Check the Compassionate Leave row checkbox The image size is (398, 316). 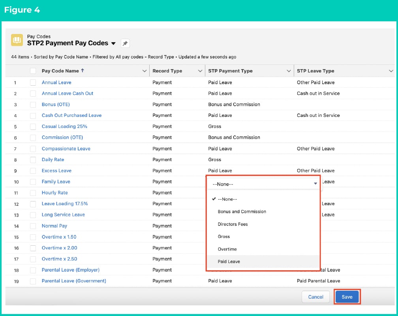[x=33, y=149]
